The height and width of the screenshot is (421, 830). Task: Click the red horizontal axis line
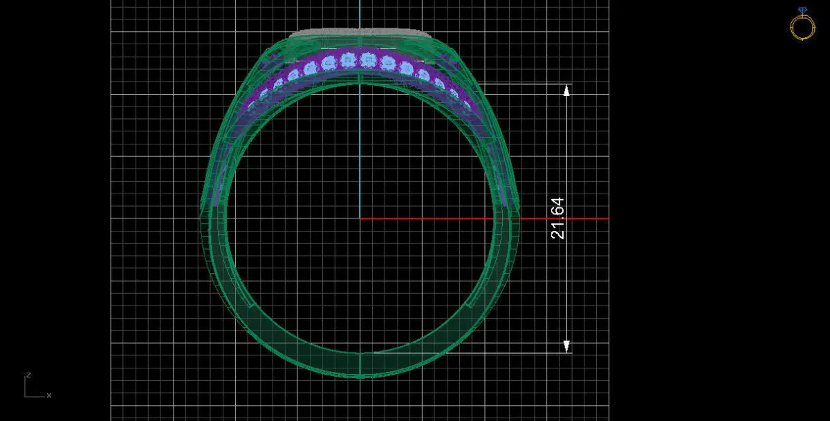click(484, 218)
